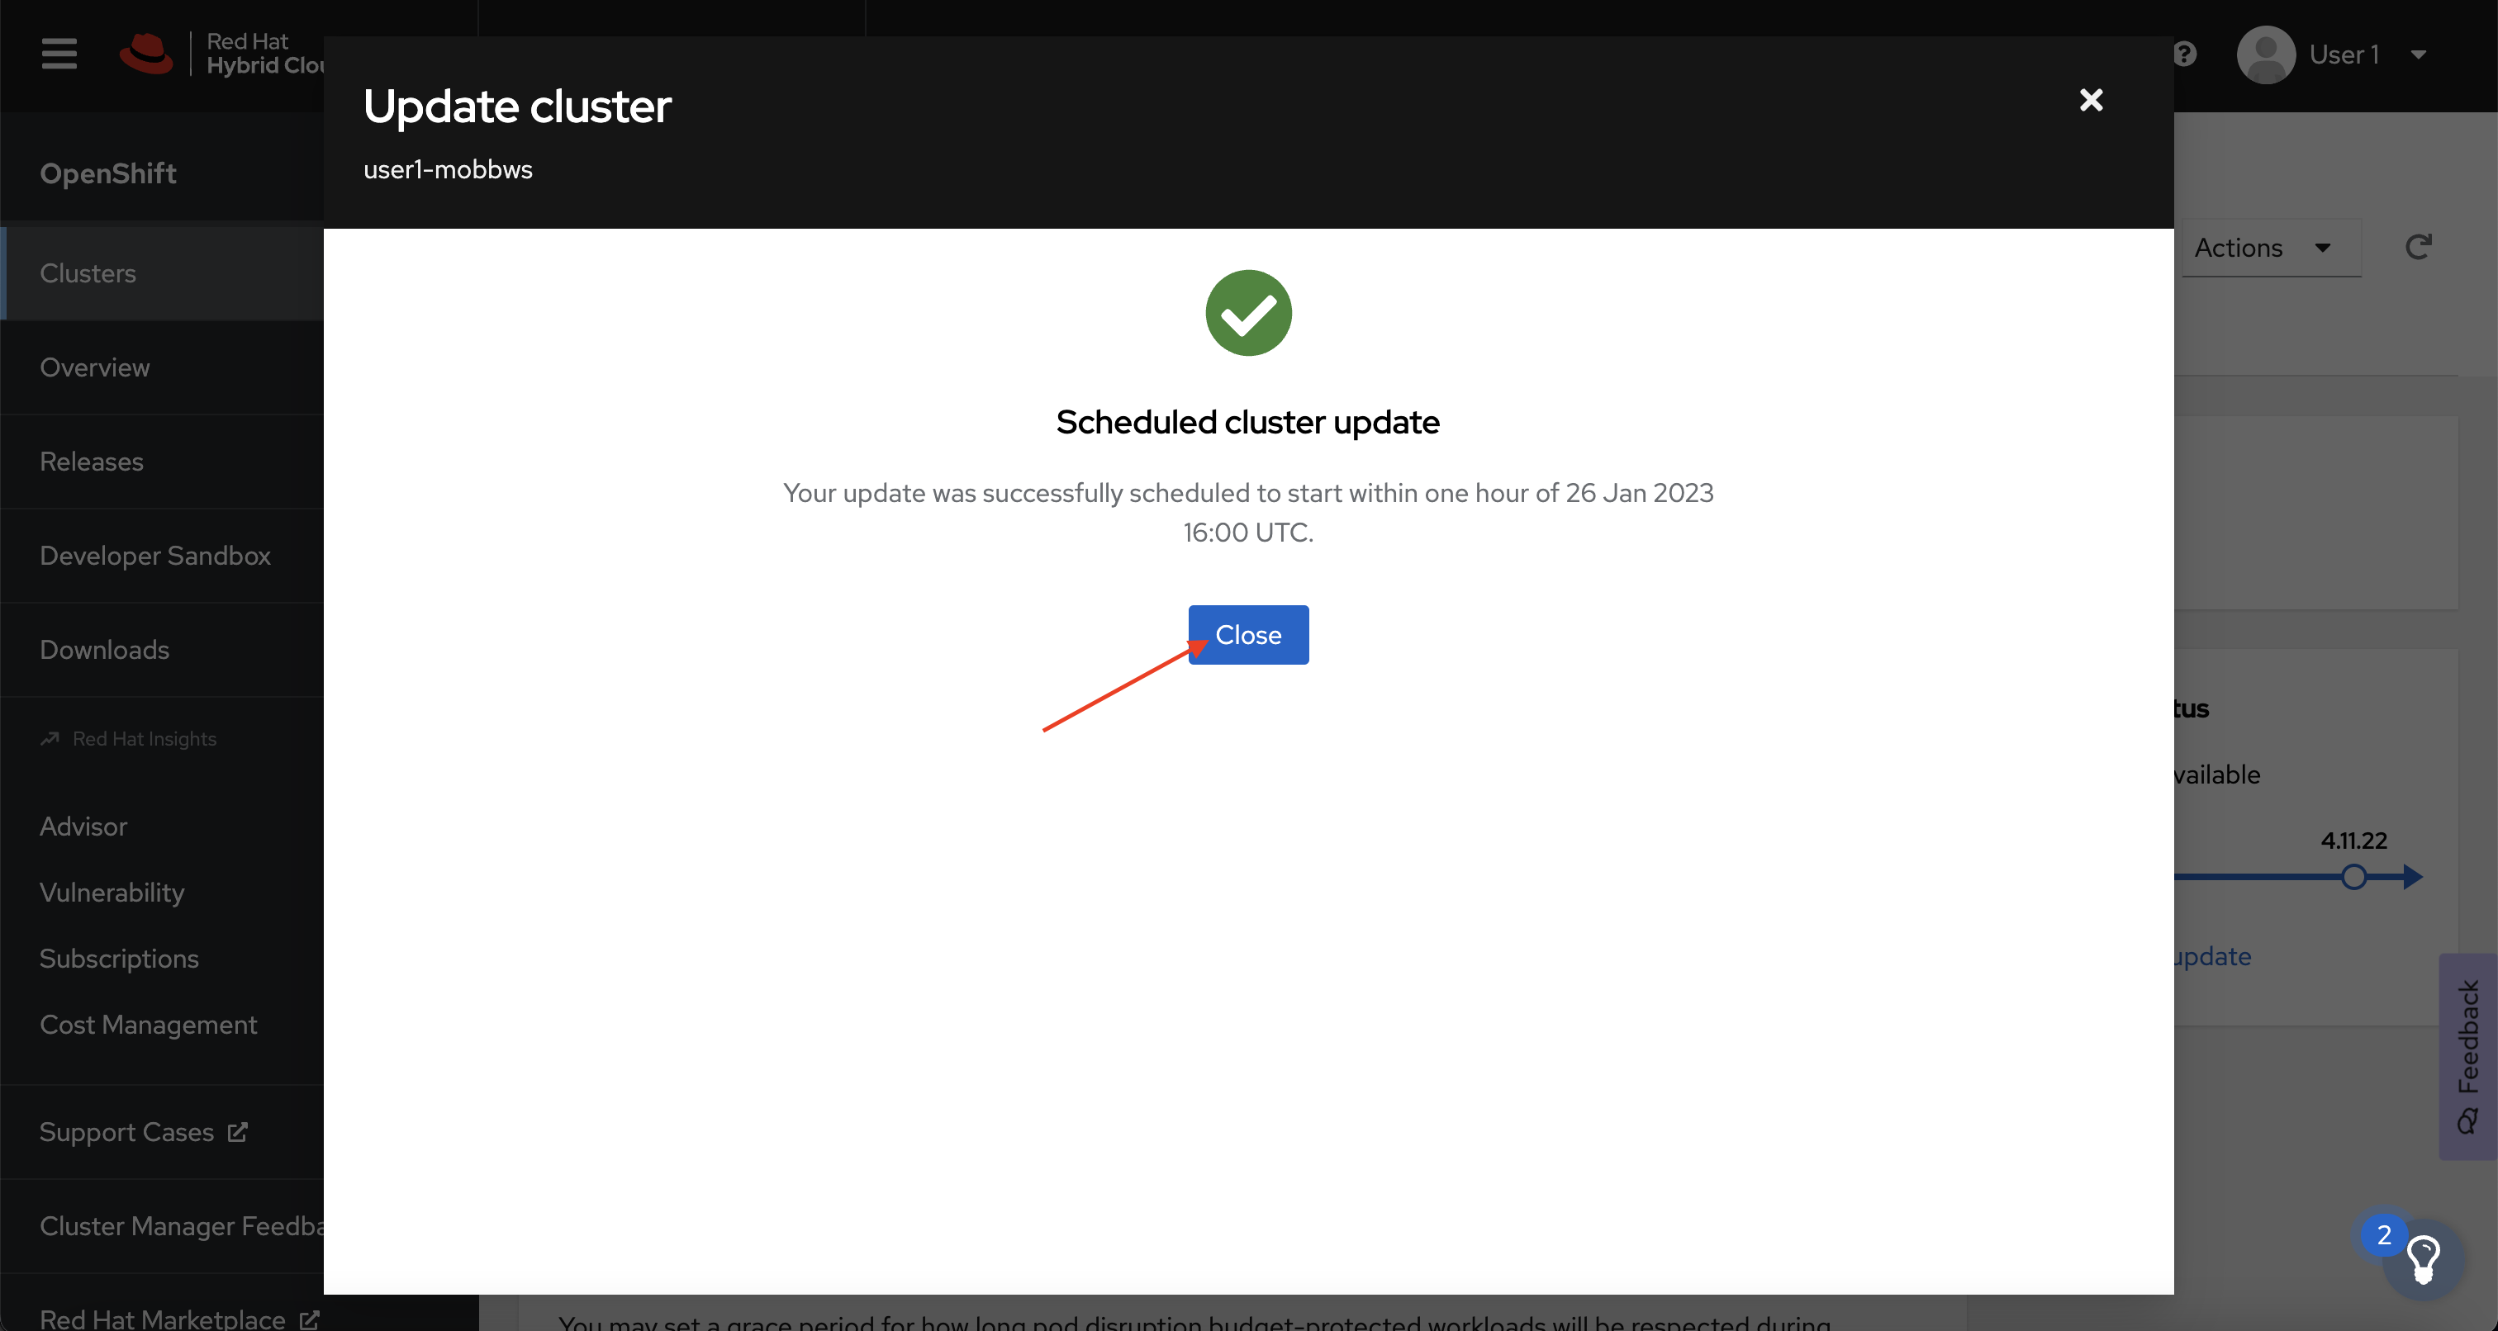Click the Red Hat logo icon
The width and height of the screenshot is (2498, 1331).
click(147, 51)
